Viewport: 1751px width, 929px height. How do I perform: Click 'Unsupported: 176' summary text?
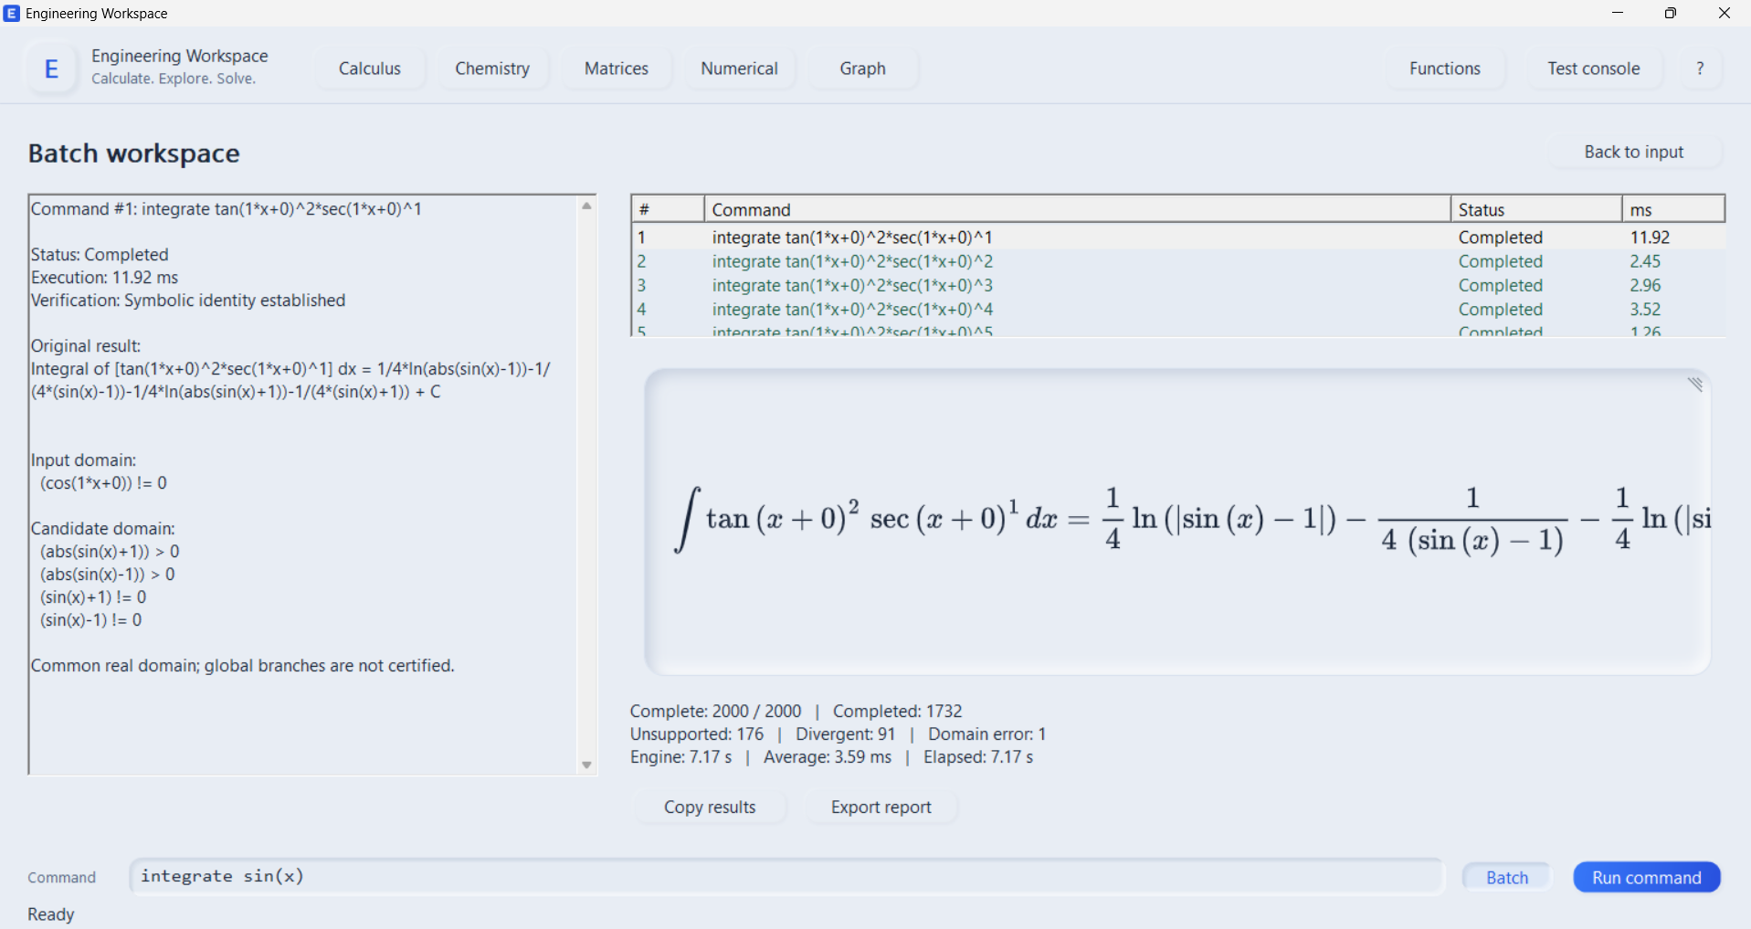(696, 734)
